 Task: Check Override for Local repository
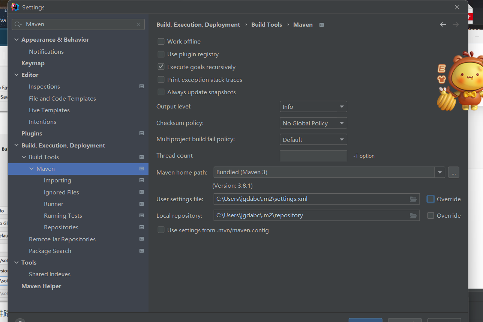430,215
